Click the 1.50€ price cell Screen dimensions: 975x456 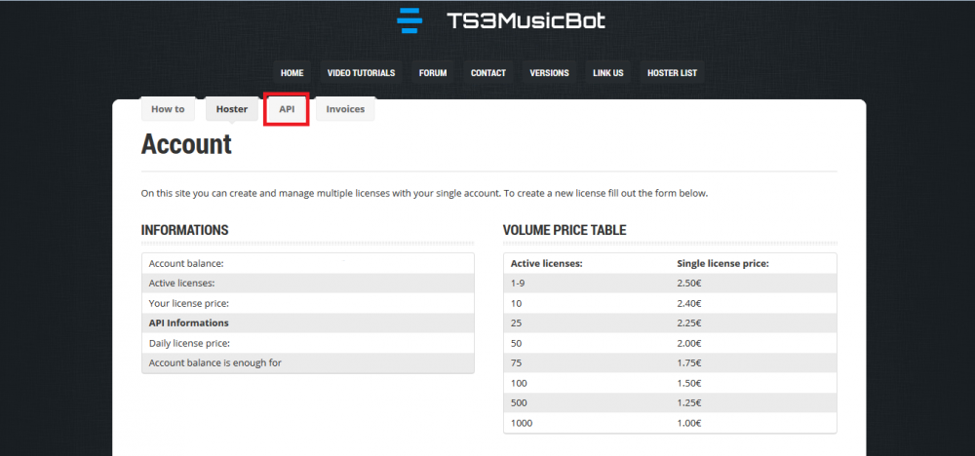click(689, 383)
